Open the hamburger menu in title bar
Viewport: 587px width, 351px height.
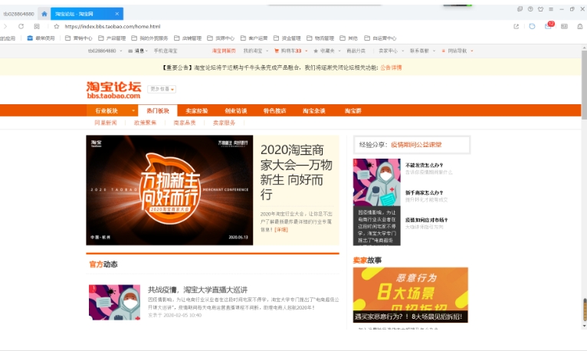click(x=551, y=9)
